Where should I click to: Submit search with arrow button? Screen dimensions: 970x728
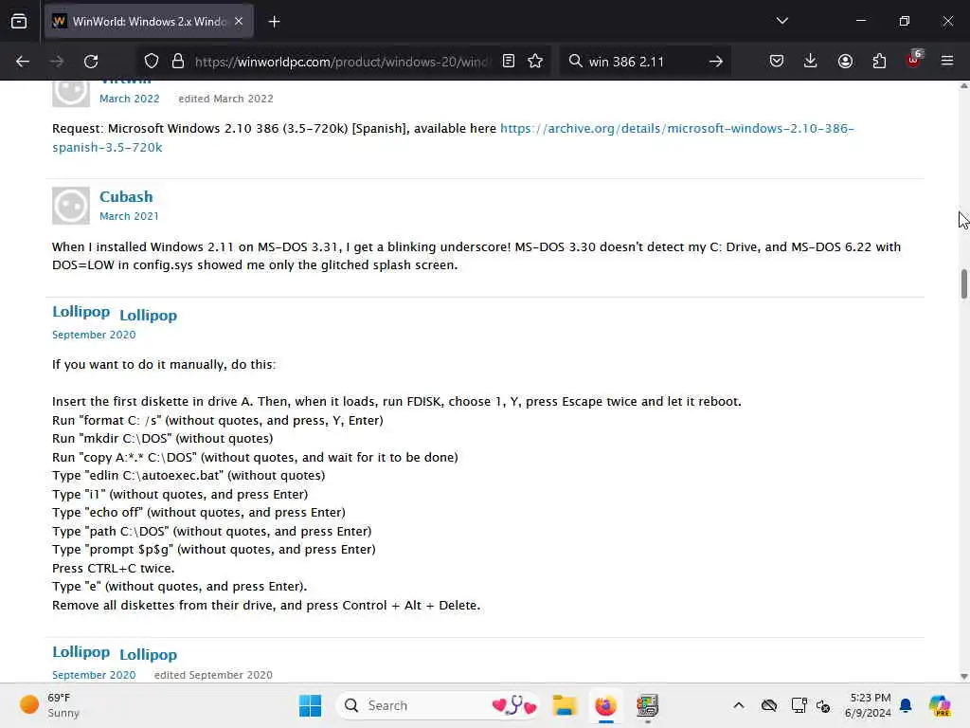716,62
